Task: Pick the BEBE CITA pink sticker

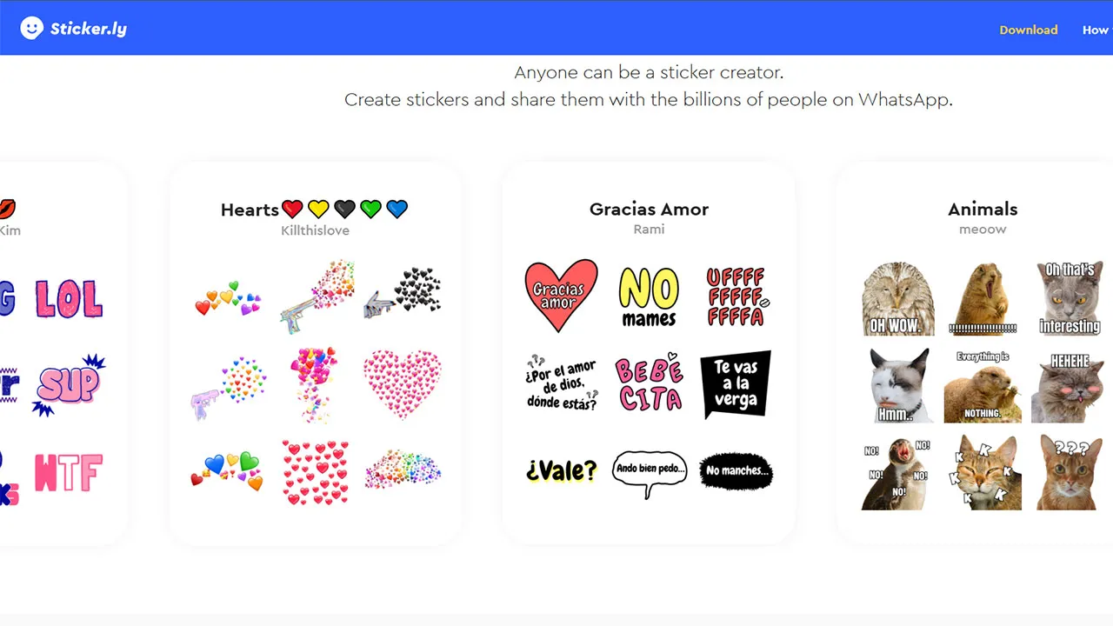Action: [649, 384]
